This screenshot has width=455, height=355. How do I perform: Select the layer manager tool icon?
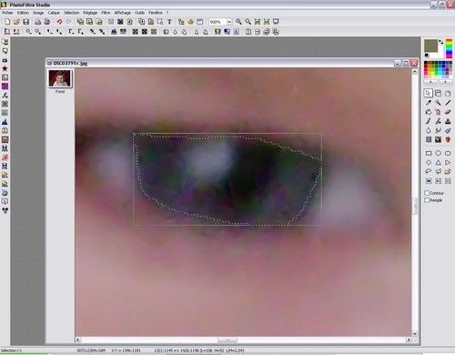(x=438, y=93)
